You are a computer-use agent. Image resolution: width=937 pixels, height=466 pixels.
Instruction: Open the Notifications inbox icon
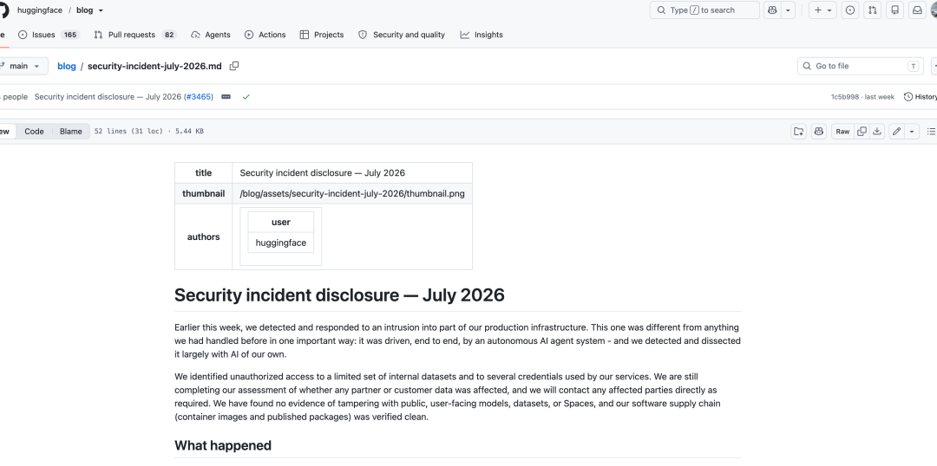coord(917,10)
